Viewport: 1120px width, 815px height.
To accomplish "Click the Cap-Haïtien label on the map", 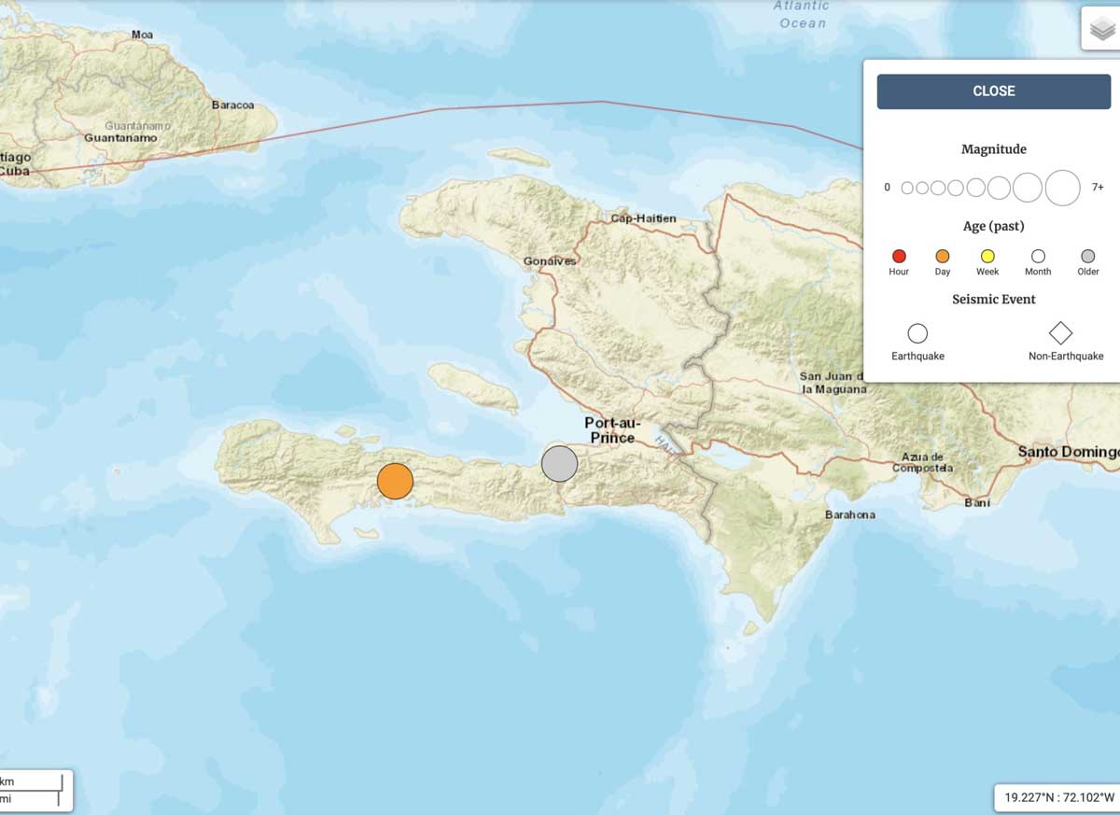I will (x=643, y=218).
